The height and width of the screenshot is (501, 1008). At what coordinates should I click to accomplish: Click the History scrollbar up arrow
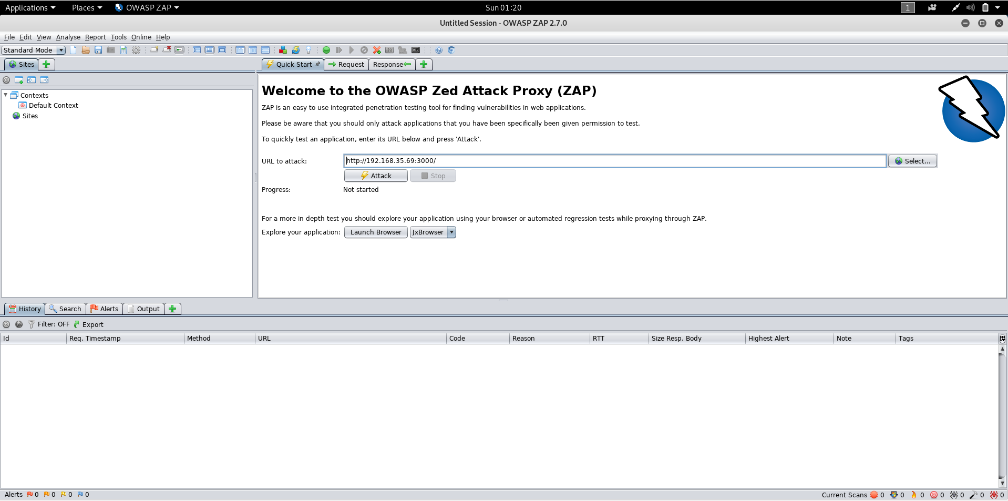click(x=1002, y=349)
